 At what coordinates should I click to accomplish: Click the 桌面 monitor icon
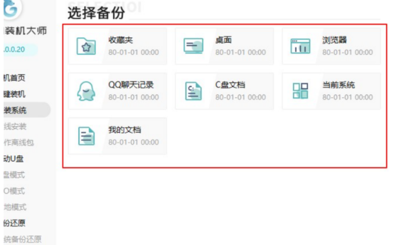(193, 46)
